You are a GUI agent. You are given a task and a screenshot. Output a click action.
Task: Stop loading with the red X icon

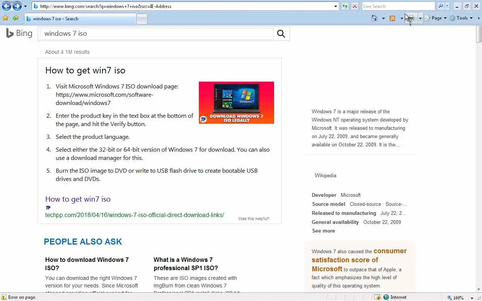pyautogui.click(x=355, y=6)
